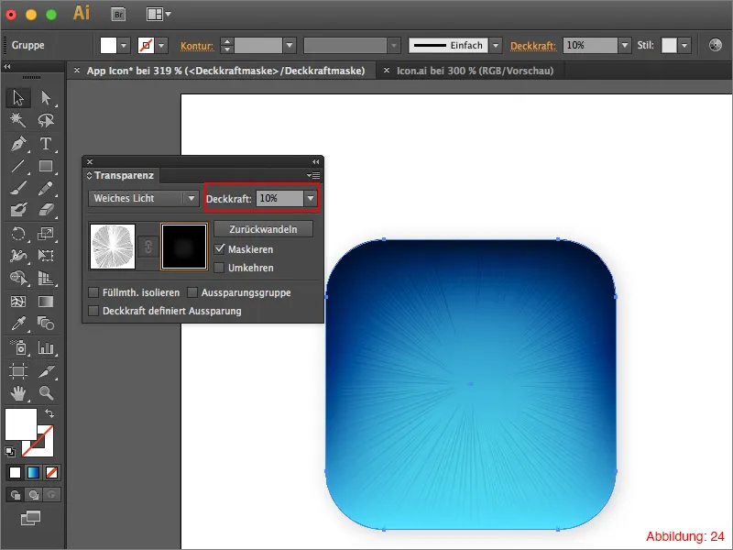Open the stroke color dropdown in control bar

point(161,45)
